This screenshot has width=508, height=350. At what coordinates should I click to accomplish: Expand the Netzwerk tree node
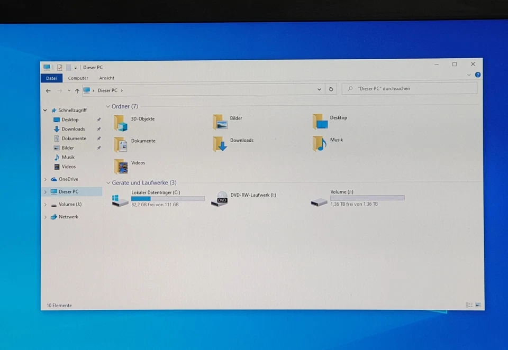click(45, 217)
